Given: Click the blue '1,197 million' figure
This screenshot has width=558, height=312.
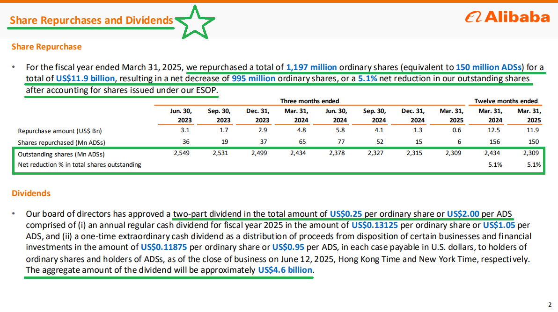Looking at the screenshot, I should (x=311, y=67).
